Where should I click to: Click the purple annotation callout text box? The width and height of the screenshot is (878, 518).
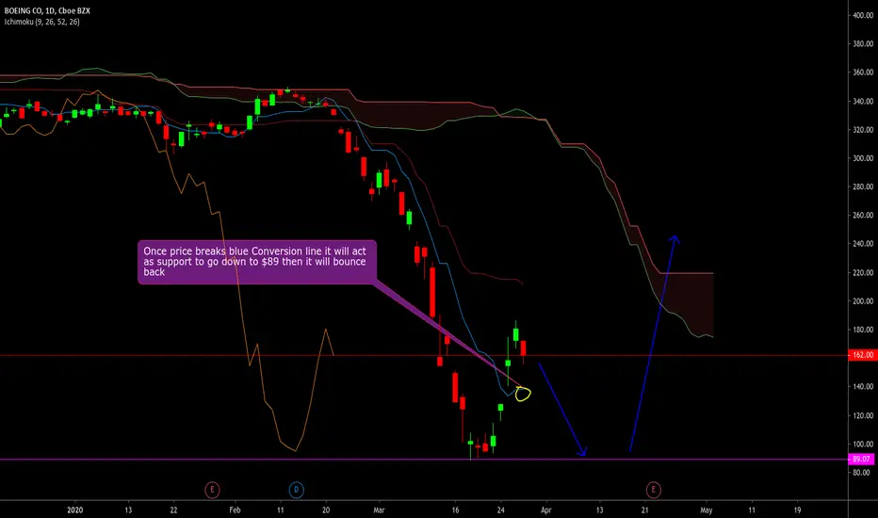point(257,262)
